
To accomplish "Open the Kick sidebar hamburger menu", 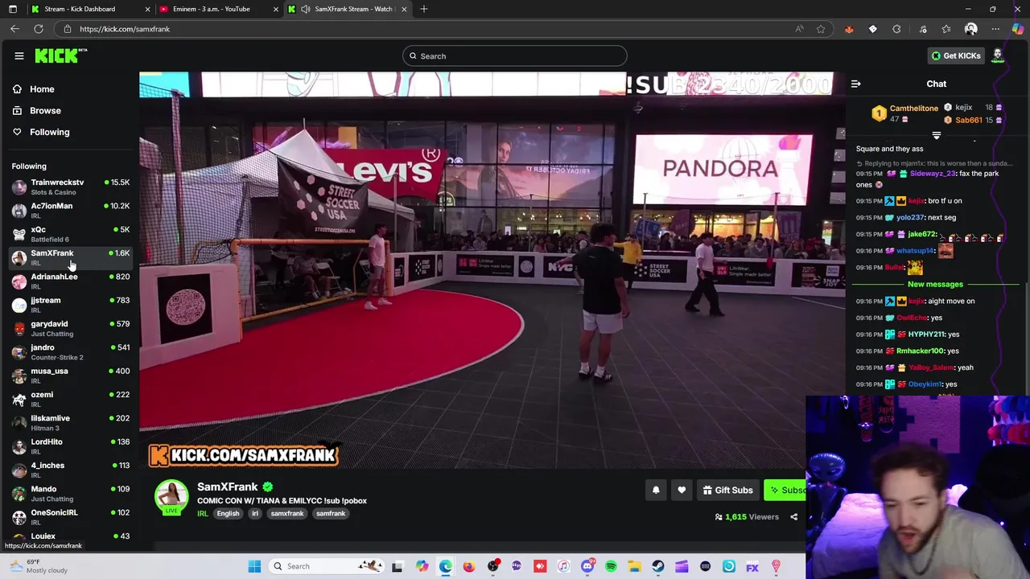I will point(19,55).
